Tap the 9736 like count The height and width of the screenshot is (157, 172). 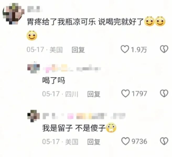coord(139,141)
